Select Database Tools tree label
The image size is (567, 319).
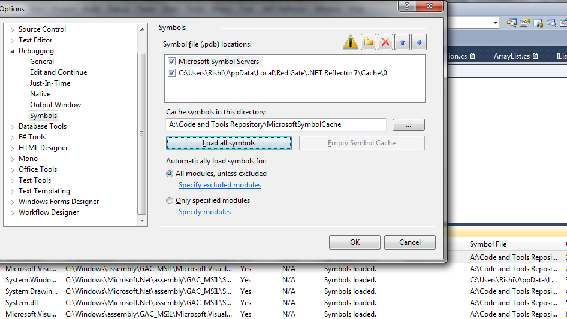coord(43,126)
